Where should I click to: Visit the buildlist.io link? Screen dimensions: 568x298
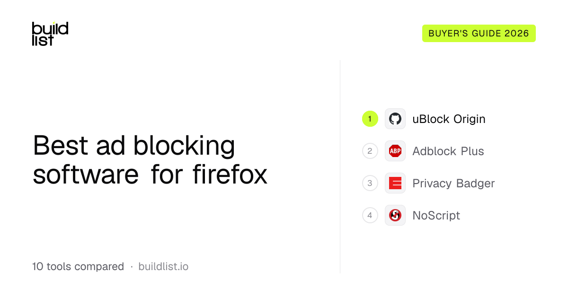coord(163,267)
